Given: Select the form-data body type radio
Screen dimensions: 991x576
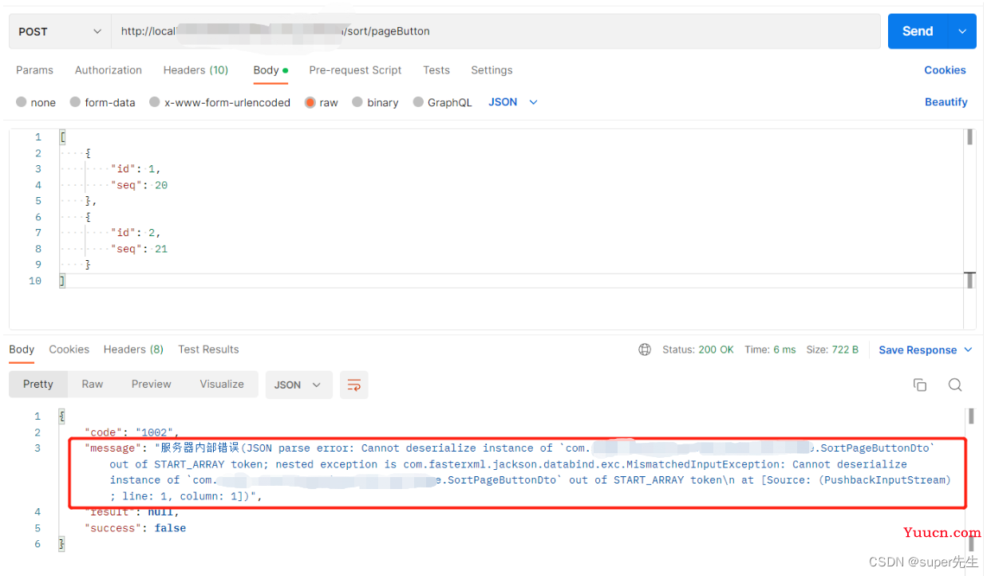Looking at the screenshot, I should click(76, 102).
